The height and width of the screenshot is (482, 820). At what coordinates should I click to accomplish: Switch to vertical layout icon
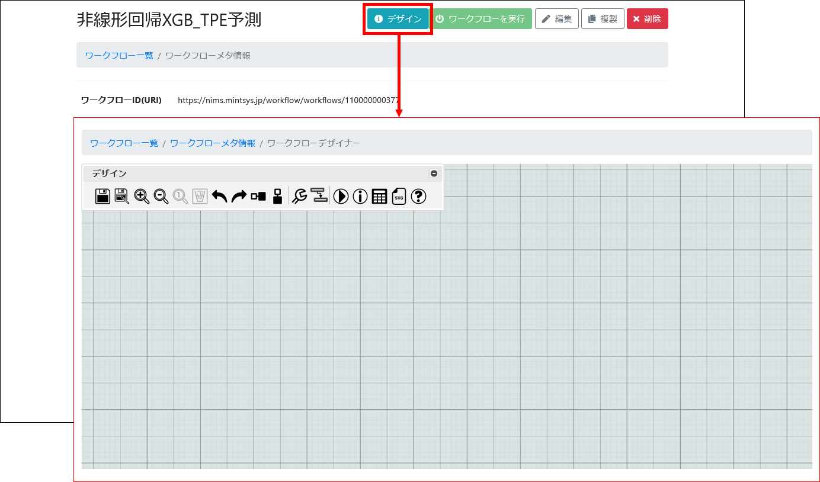pos(277,196)
